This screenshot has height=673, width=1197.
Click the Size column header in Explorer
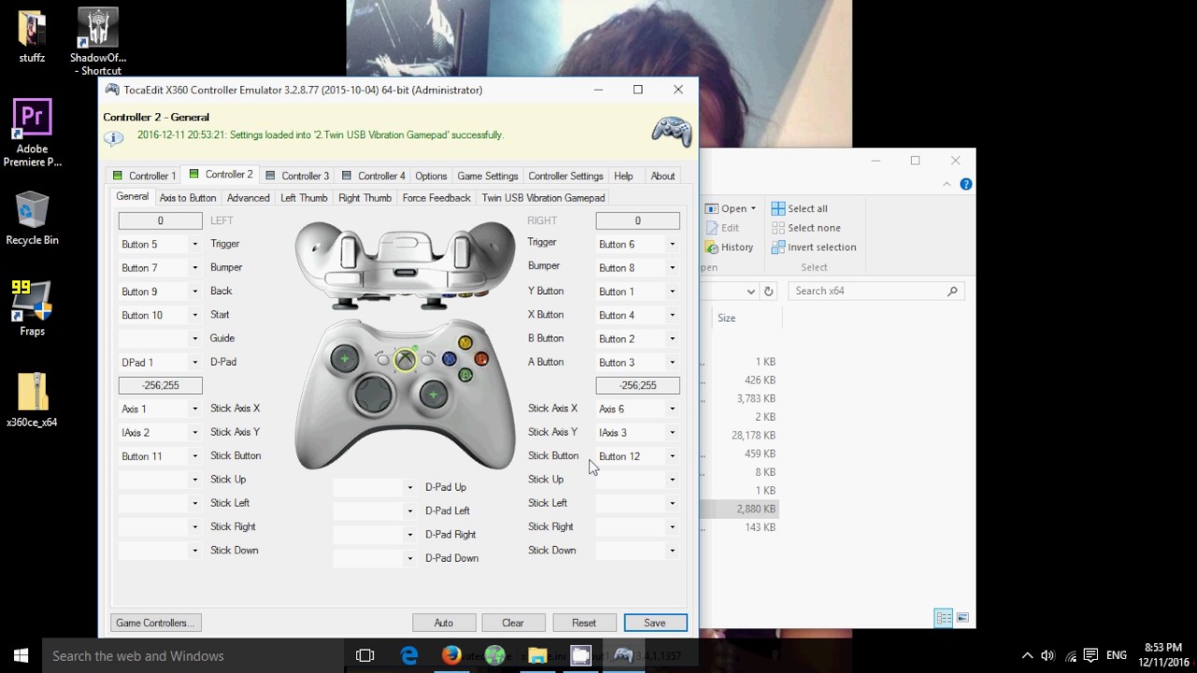tap(727, 318)
